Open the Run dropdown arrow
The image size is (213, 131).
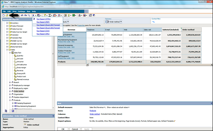pyautogui.click(x=35, y=16)
